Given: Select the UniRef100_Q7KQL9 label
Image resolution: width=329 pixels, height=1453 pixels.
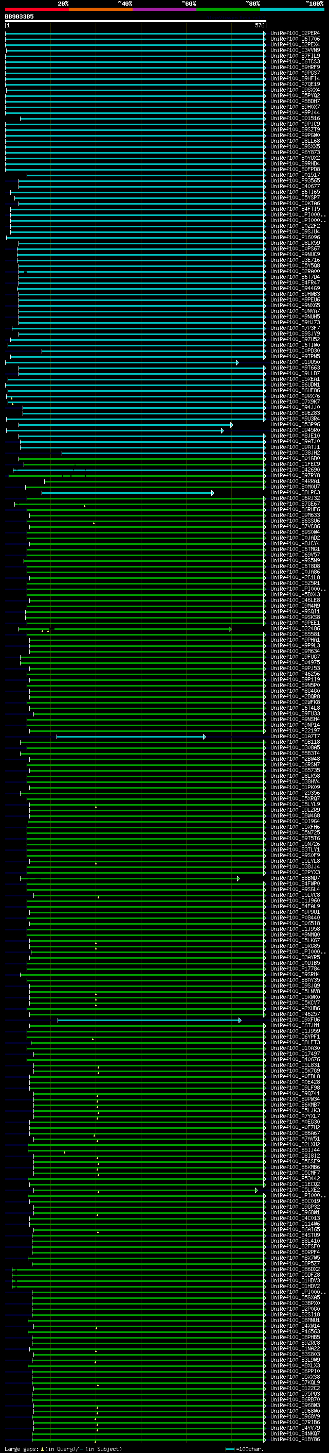Looking at the screenshot, I should tap(295, 1383).
